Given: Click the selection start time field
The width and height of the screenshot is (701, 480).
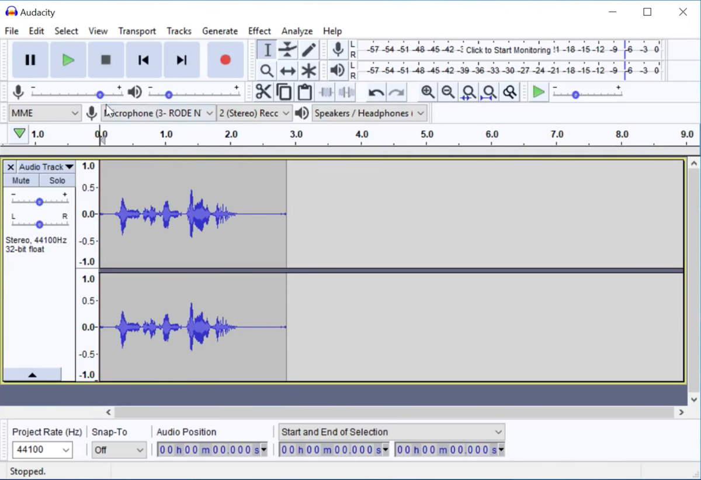Looking at the screenshot, I should pos(334,450).
